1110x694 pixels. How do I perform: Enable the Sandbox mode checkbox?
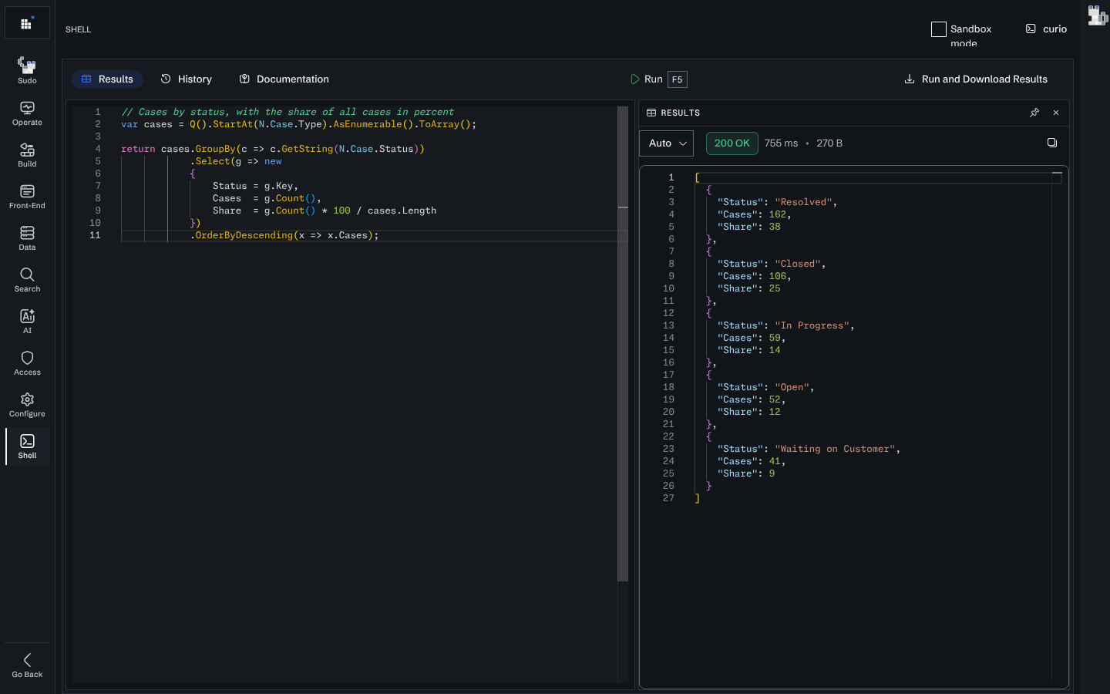pos(939,29)
